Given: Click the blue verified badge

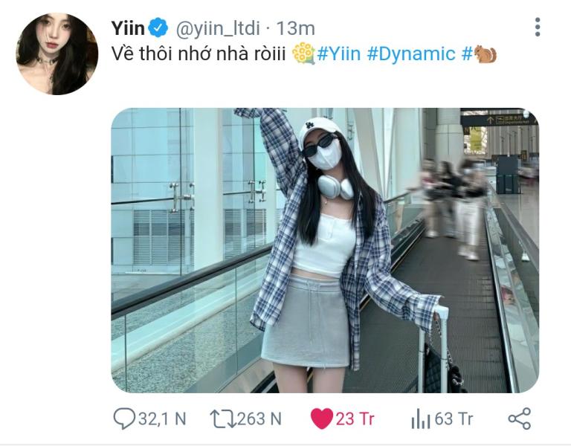Looking at the screenshot, I should coord(158,28).
